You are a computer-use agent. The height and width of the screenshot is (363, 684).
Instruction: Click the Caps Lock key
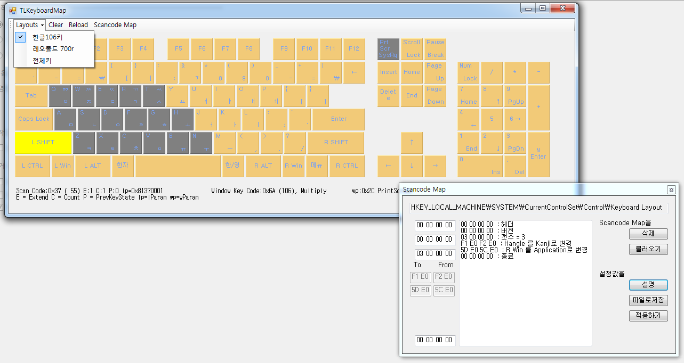[34, 119]
